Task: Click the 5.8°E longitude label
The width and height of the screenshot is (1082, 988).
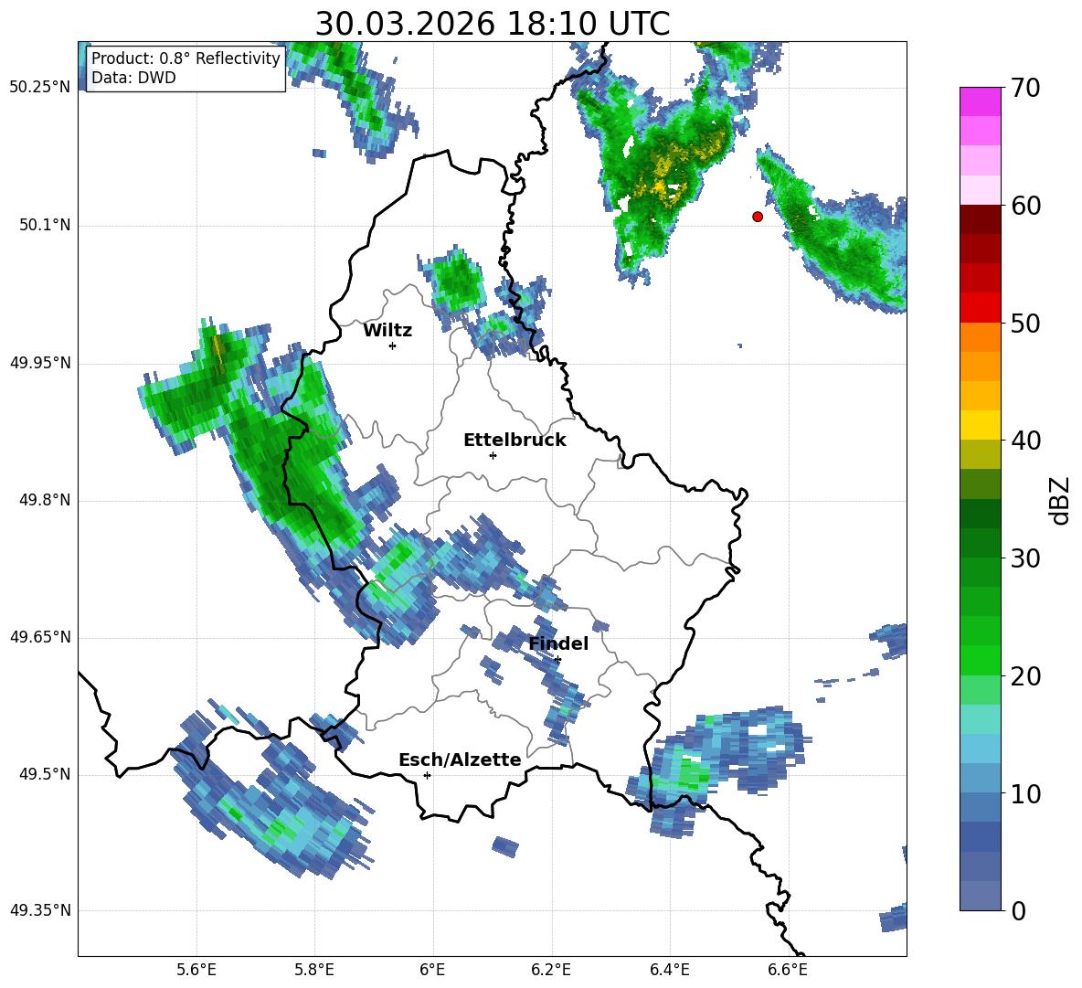Action: pyautogui.click(x=314, y=970)
